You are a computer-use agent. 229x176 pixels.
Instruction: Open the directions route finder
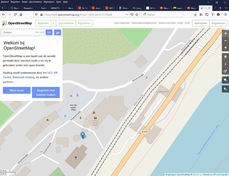click(57, 32)
